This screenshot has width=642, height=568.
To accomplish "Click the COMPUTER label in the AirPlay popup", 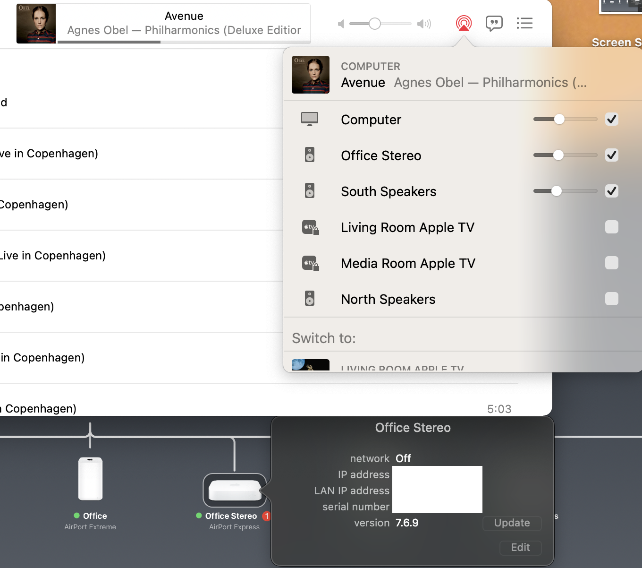I will (371, 67).
